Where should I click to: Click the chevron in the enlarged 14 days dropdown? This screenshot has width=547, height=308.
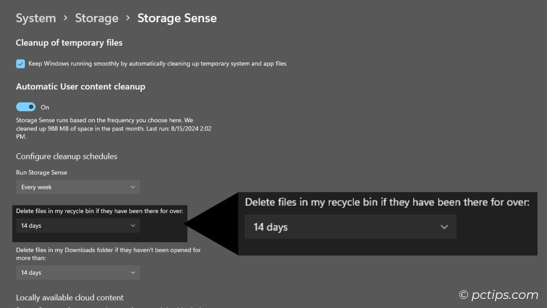click(444, 227)
